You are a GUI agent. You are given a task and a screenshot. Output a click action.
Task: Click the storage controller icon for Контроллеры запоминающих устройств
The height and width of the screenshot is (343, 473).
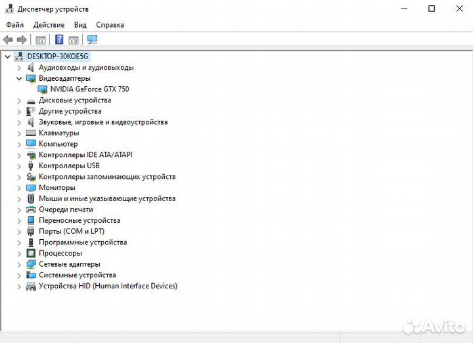(x=31, y=177)
